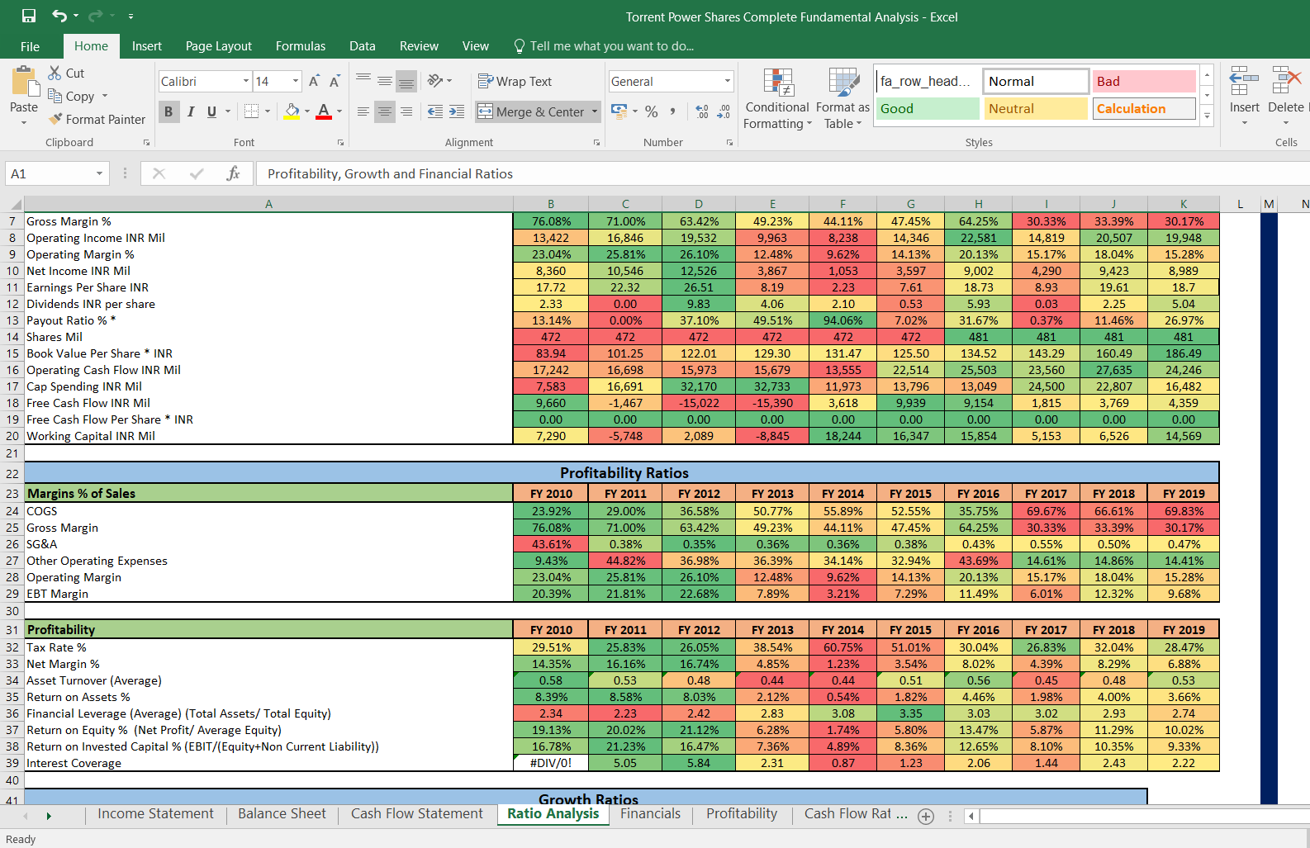The image size is (1310, 848).
Task: Click Increase Decimal icon
Action: tap(702, 111)
